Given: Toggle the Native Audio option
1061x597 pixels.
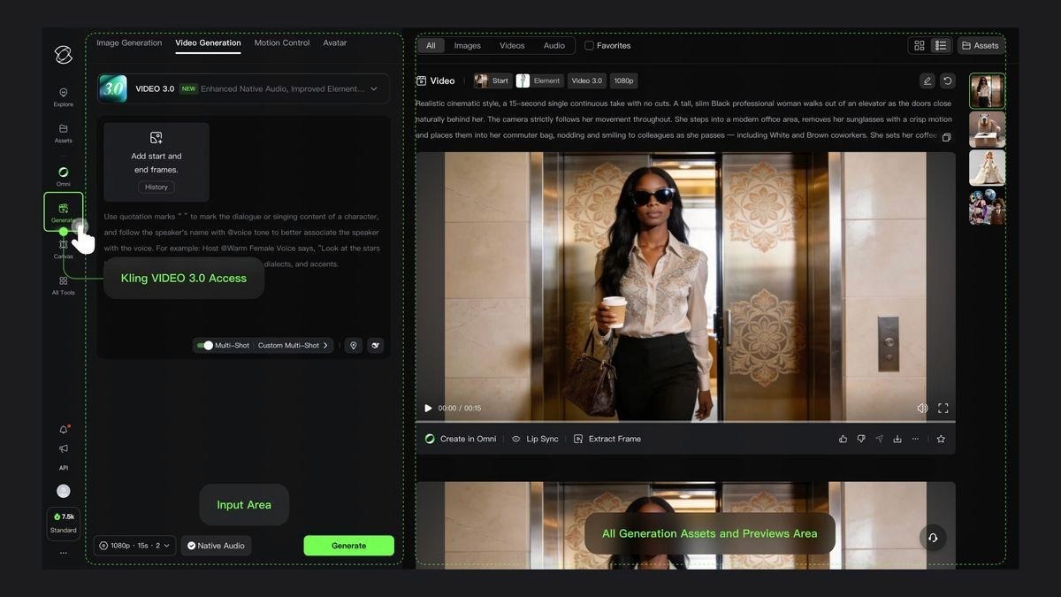Looking at the screenshot, I should pyautogui.click(x=215, y=545).
